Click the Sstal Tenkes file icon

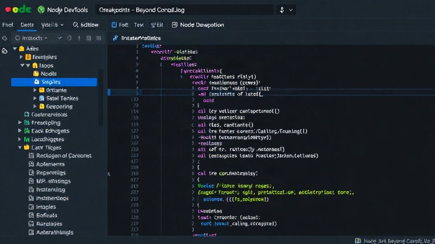(x=42, y=98)
